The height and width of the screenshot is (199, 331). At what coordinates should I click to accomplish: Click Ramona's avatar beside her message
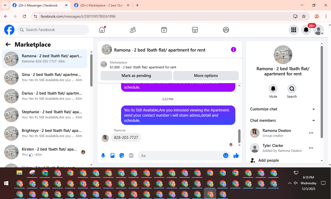pyautogui.click(x=105, y=138)
